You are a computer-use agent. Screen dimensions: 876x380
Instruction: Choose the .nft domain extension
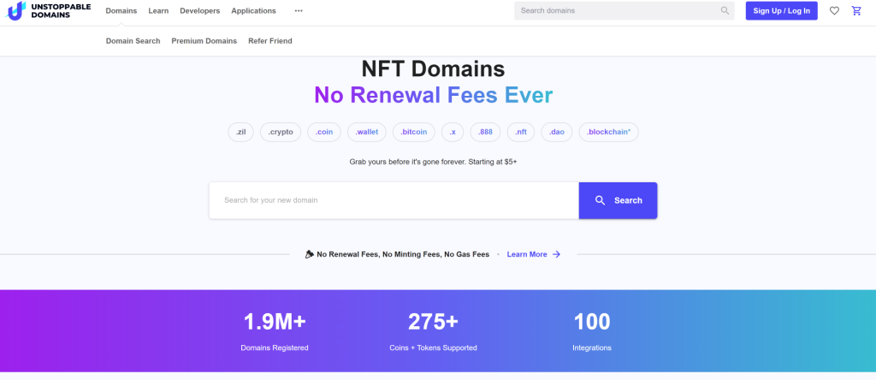tap(520, 132)
